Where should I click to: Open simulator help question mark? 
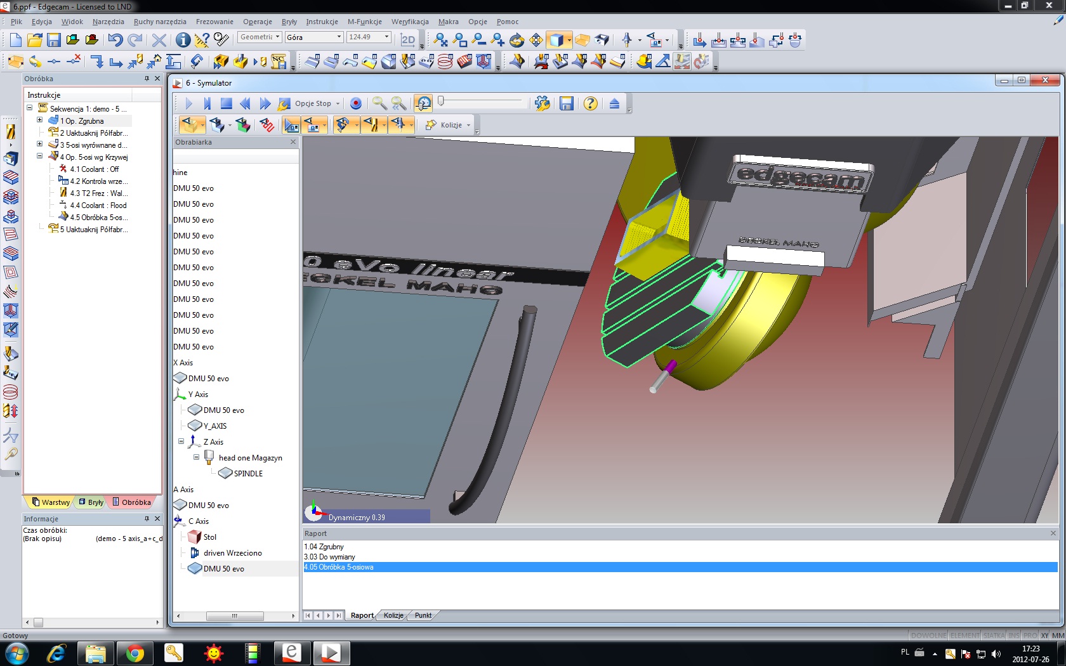(590, 103)
